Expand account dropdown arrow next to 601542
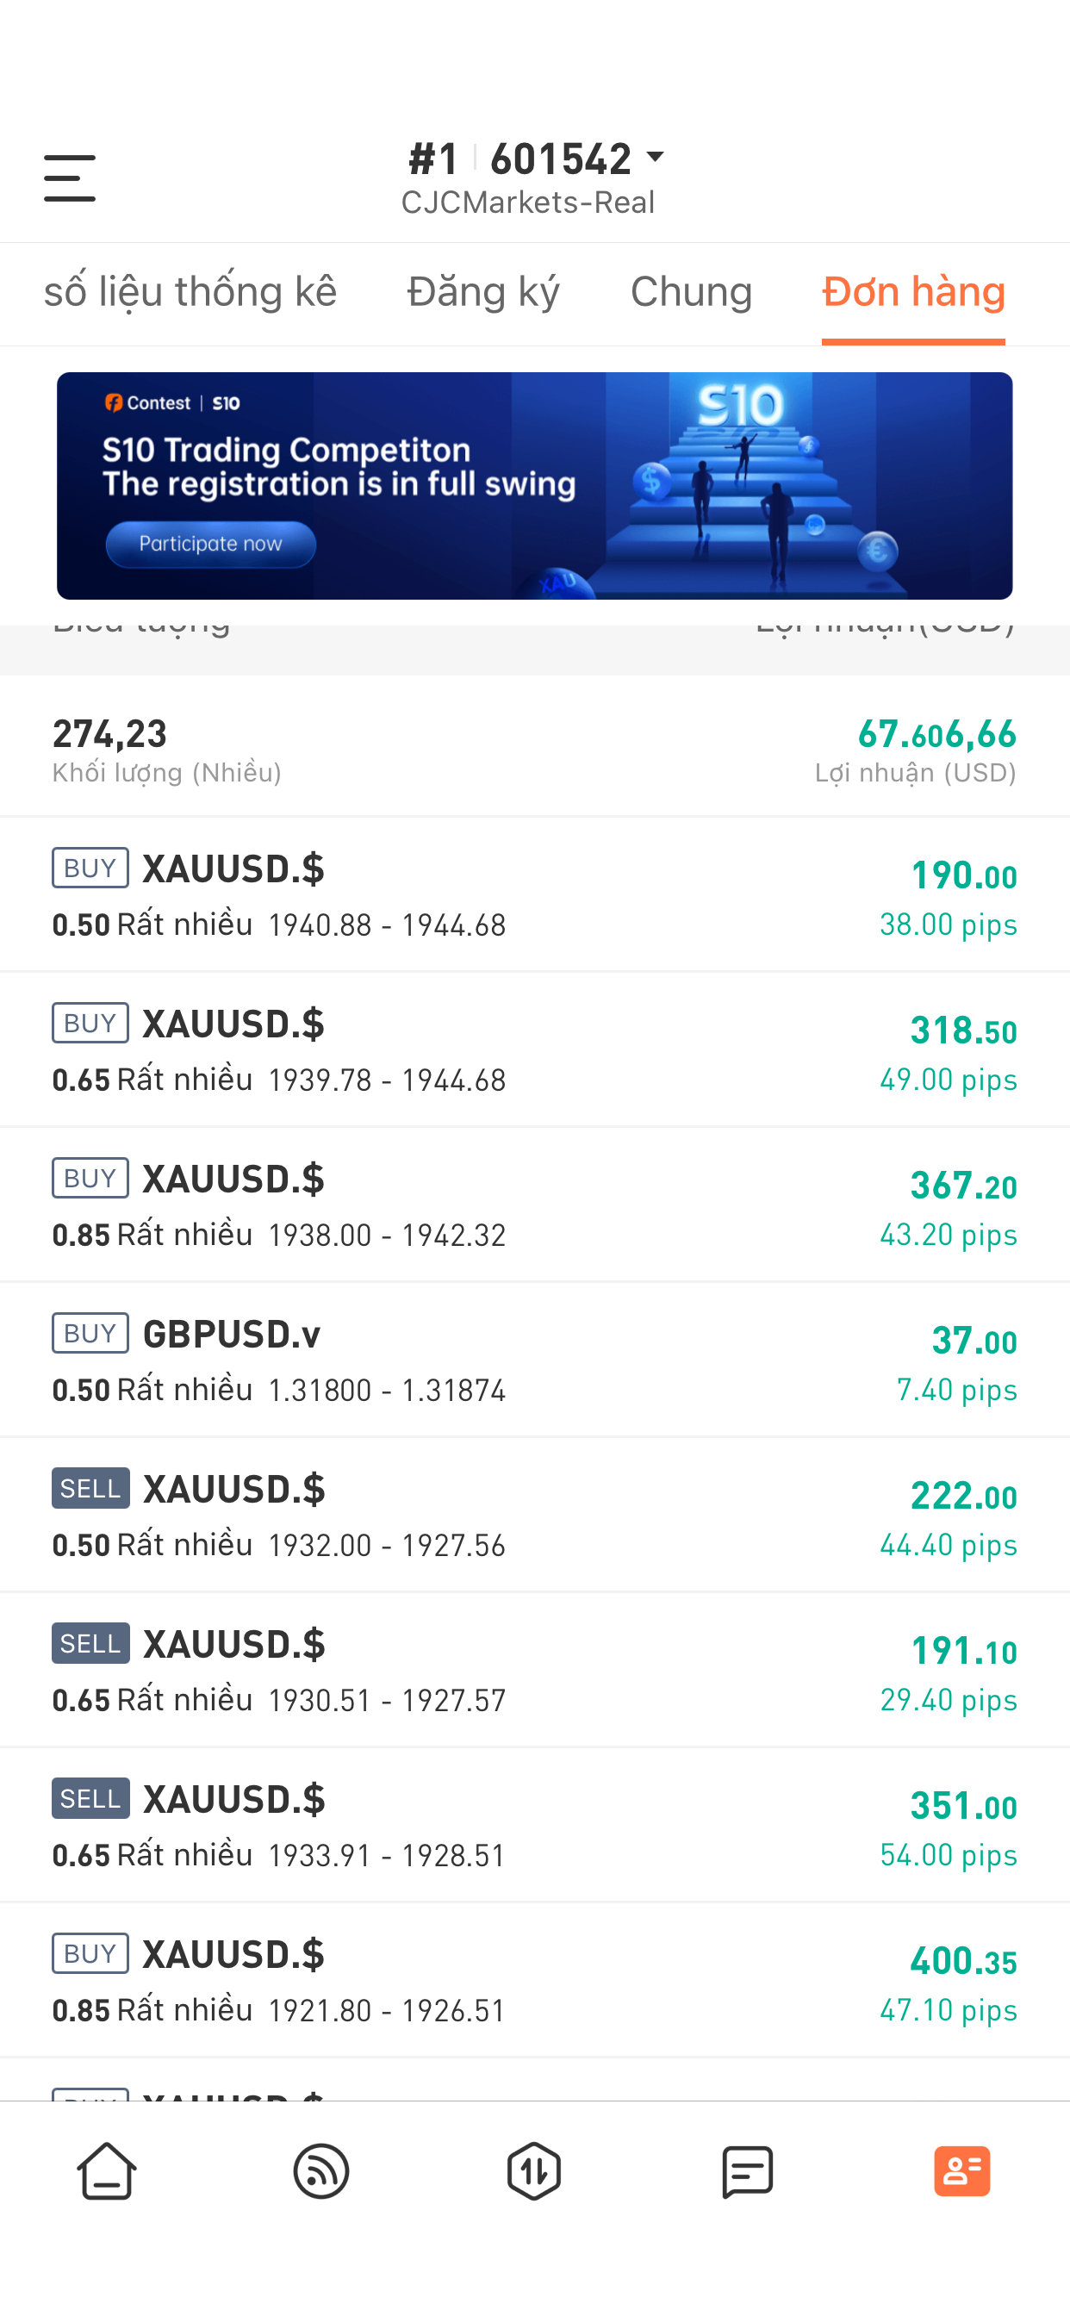This screenshot has height=2316, width=1070. pyautogui.click(x=656, y=158)
